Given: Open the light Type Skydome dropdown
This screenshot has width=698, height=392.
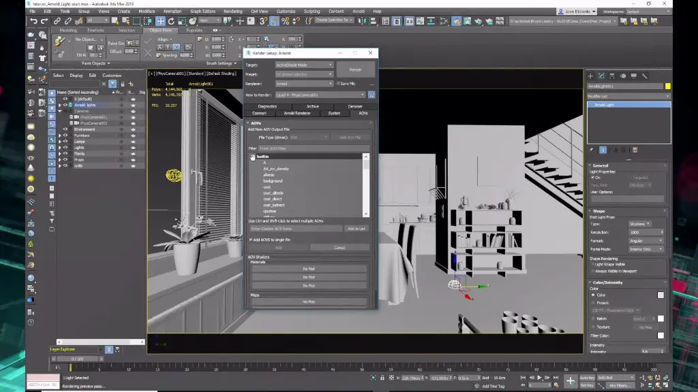Looking at the screenshot, I should pos(639,224).
